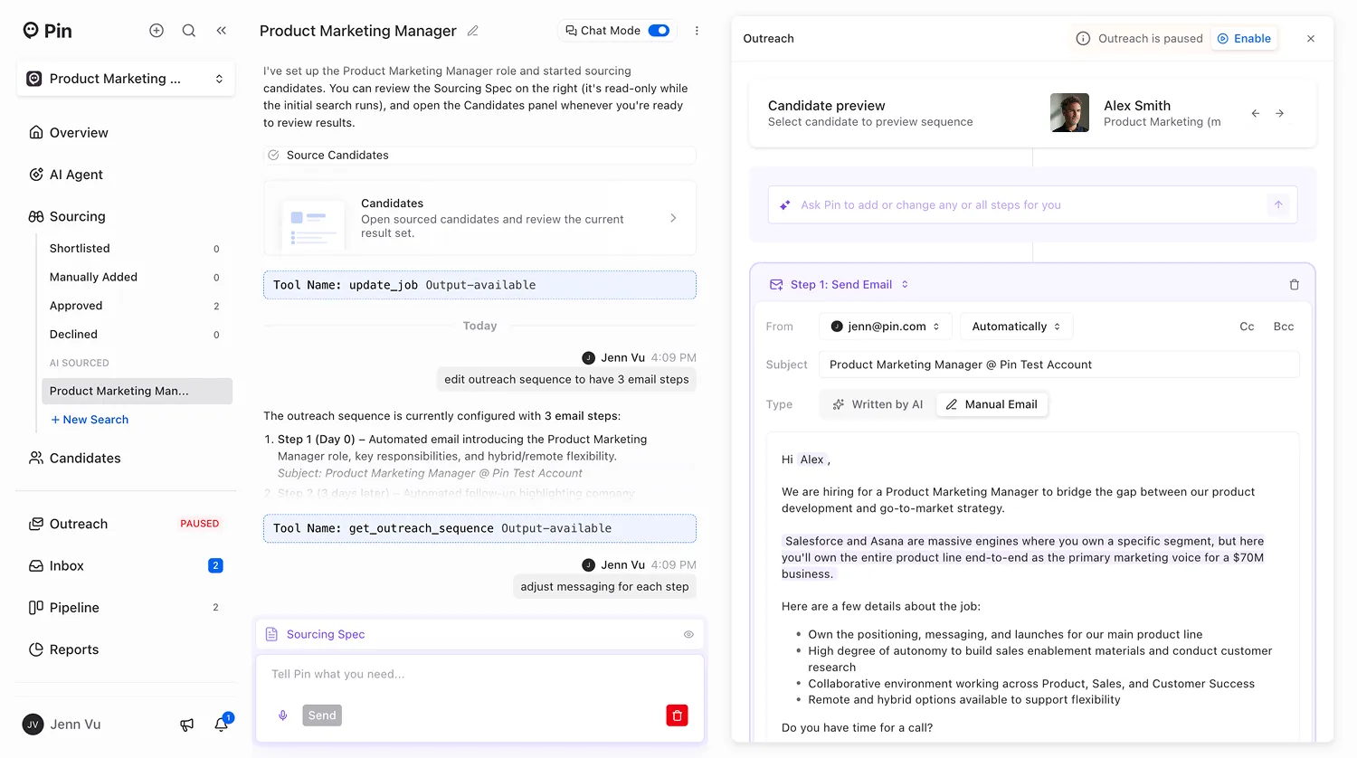Go to next candidate with right arrow
This screenshot has height=758, width=1357.
pyautogui.click(x=1280, y=113)
